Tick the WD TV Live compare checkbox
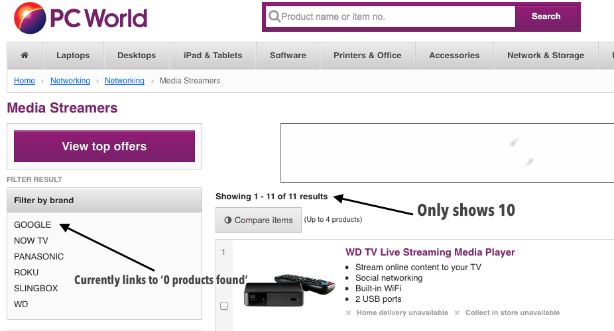The height and width of the screenshot is (331, 614). pyautogui.click(x=224, y=306)
